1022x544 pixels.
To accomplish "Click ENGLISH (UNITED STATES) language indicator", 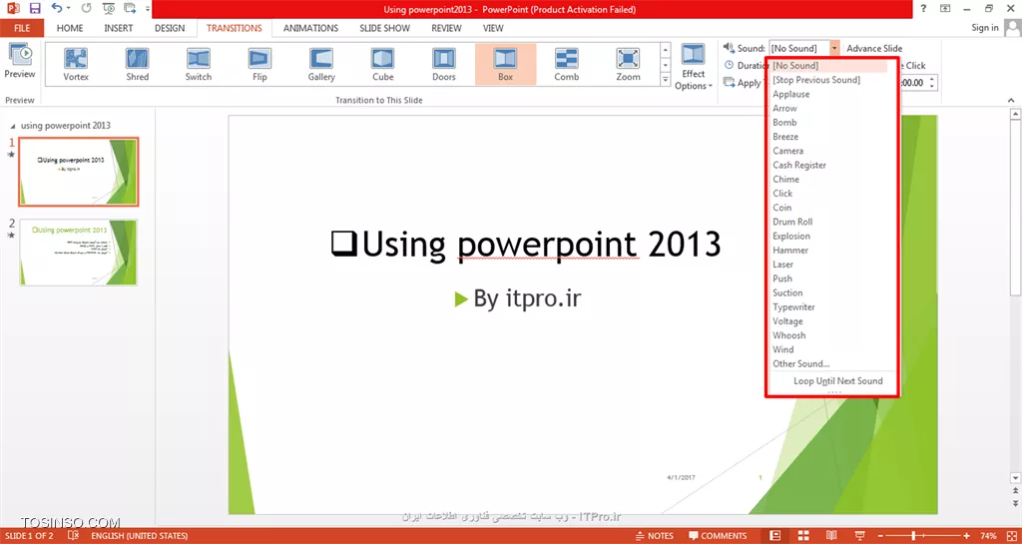I will [x=140, y=536].
